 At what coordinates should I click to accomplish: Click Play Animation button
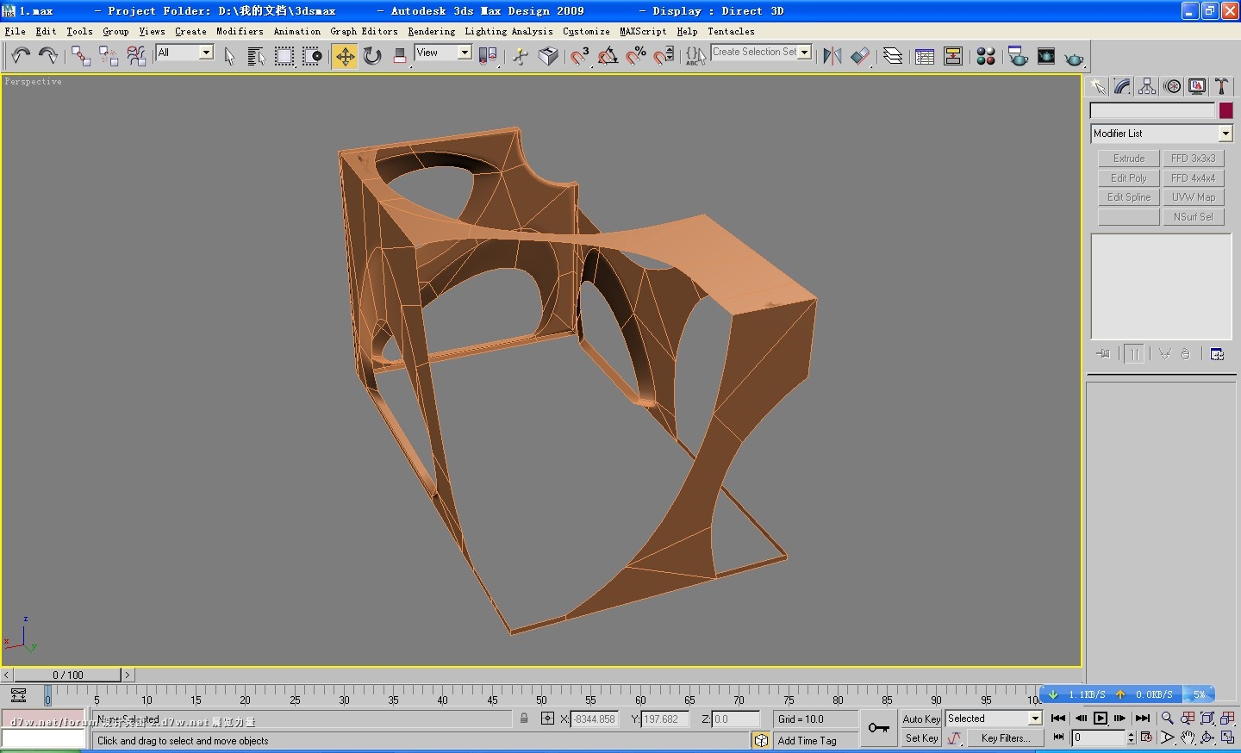[1101, 718]
